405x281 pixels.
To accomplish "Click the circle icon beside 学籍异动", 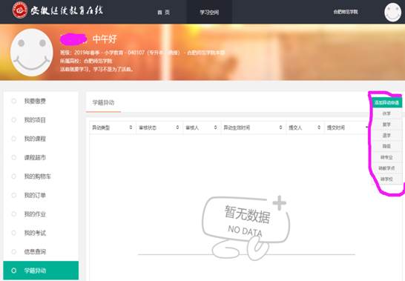I will [x=14, y=271].
